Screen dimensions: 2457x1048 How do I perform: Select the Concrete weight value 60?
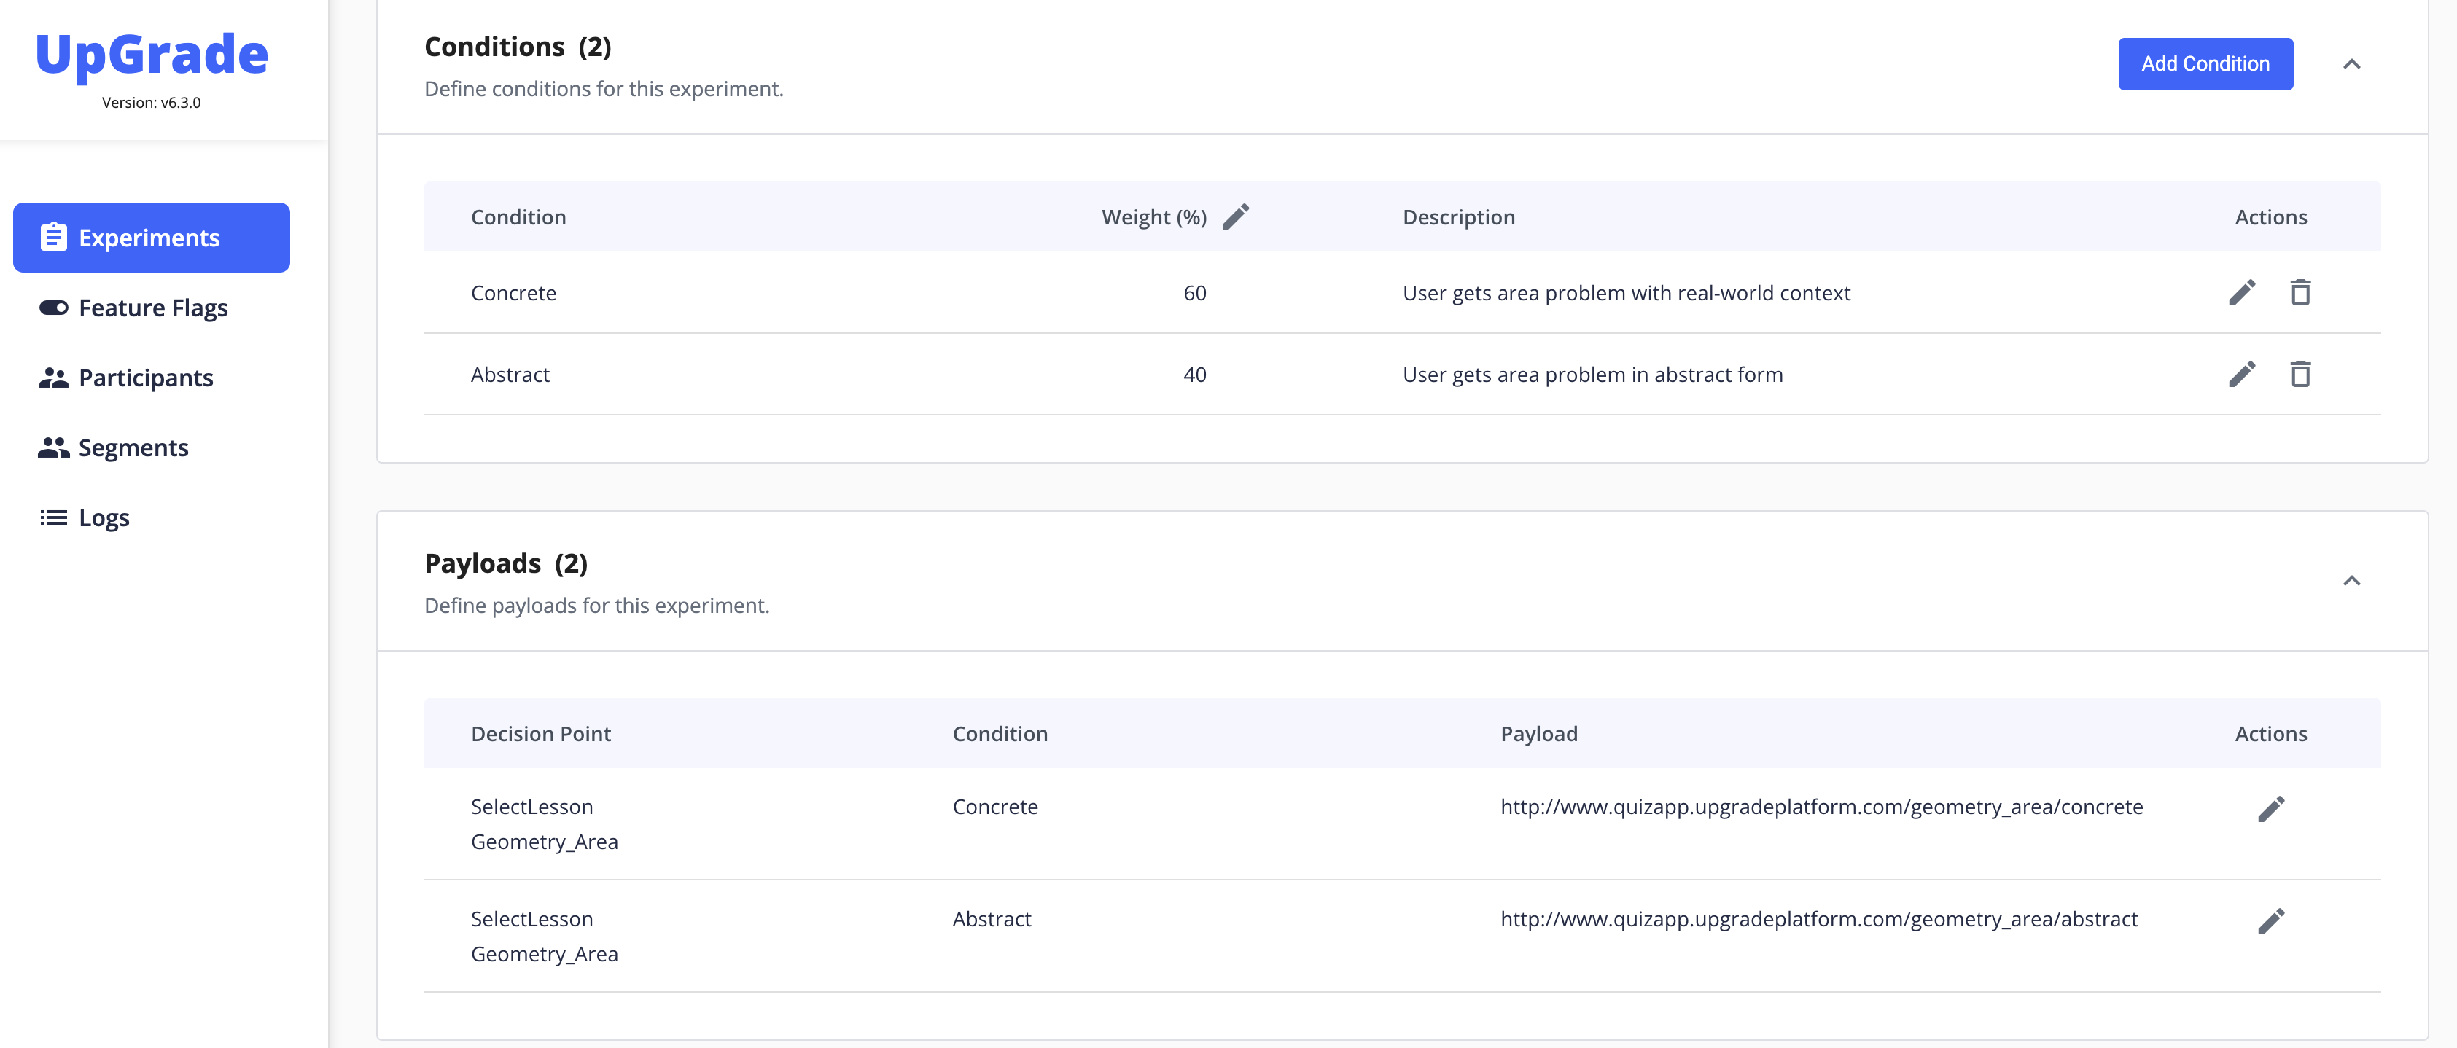click(x=1194, y=293)
